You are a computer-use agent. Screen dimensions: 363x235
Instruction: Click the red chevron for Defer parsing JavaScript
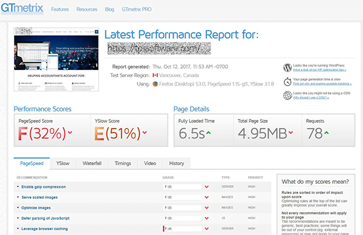tap(207, 218)
